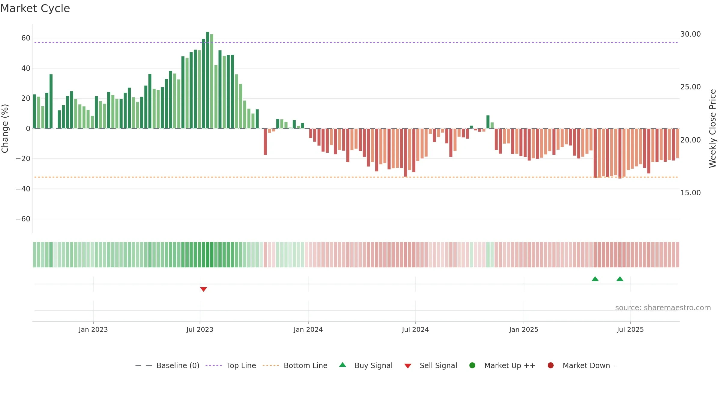Click the 30.00 price axis label
Viewport: 721px width, 405px height.
click(690, 34)
